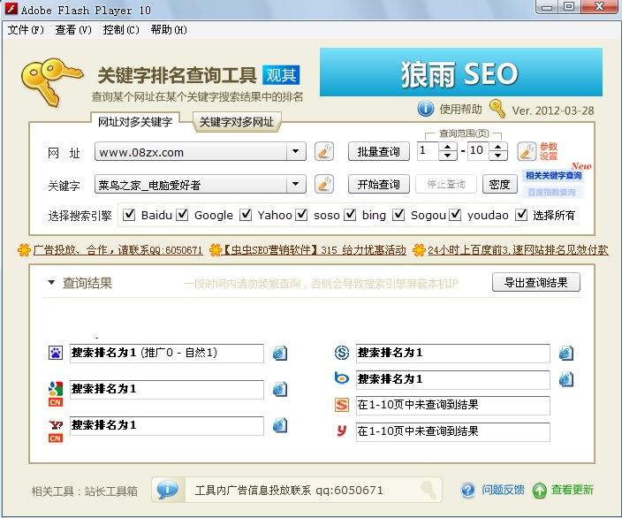Switch to the 网址对多关键字 tab
This screenshot has width=622, height=518.
(x=135, y=121)
